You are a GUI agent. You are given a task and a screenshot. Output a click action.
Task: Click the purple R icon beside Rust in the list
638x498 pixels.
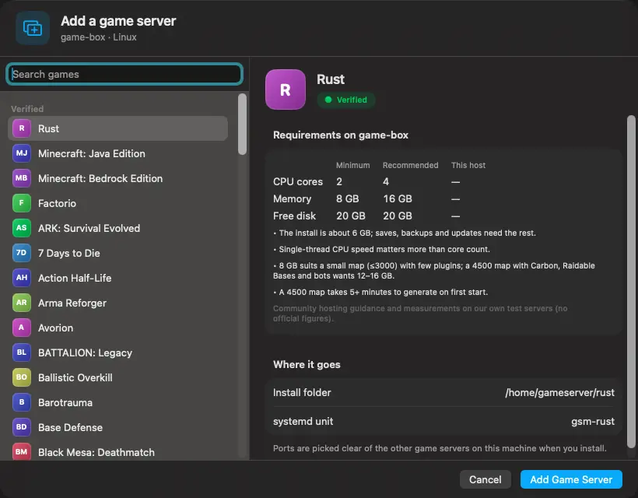coord(22,128)
